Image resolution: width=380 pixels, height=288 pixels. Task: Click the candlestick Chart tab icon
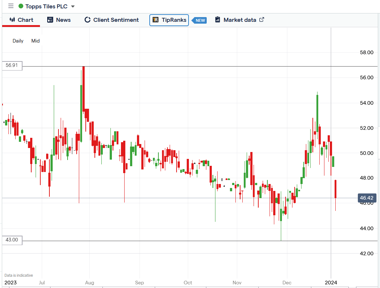click(x=12, y=20)
